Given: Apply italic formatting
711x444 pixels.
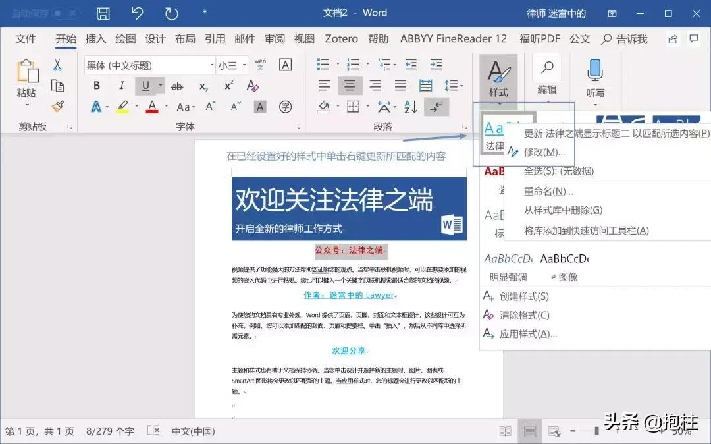Looking at the screenshot, I should point(122,86).
